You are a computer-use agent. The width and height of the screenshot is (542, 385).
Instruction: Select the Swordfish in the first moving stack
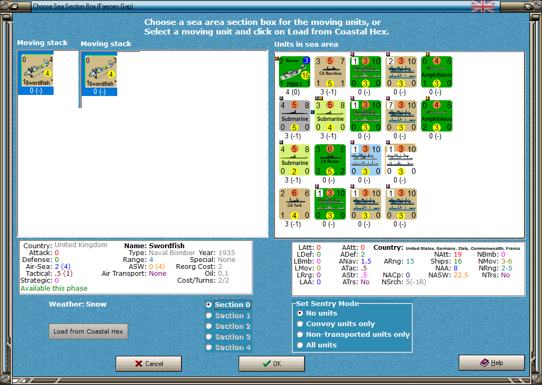pos(37,71)
